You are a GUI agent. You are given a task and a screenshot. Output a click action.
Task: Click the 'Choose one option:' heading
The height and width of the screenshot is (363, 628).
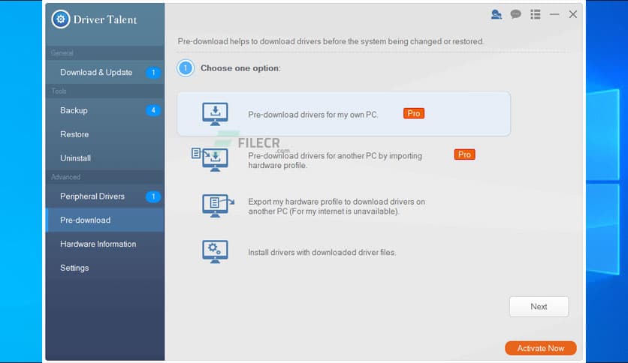pos(240,68)
